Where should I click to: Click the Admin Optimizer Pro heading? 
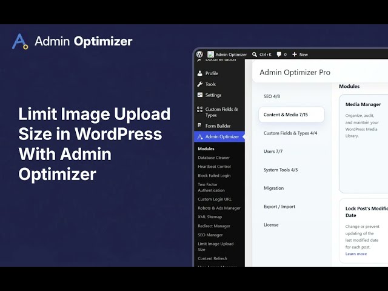pyautogui.click(x=295, y=72)
